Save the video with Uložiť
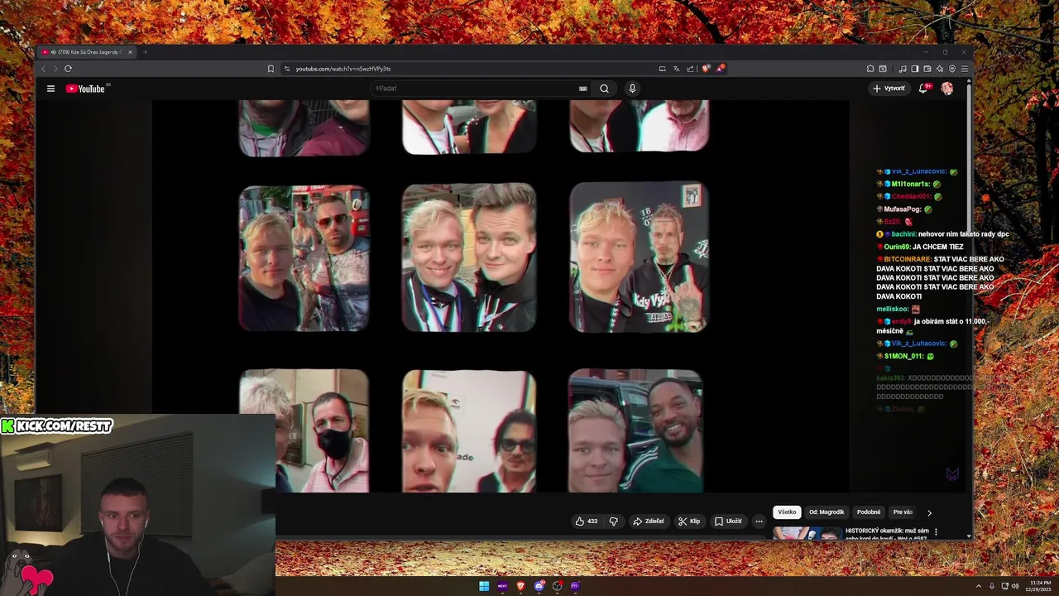 coord(728,521)
